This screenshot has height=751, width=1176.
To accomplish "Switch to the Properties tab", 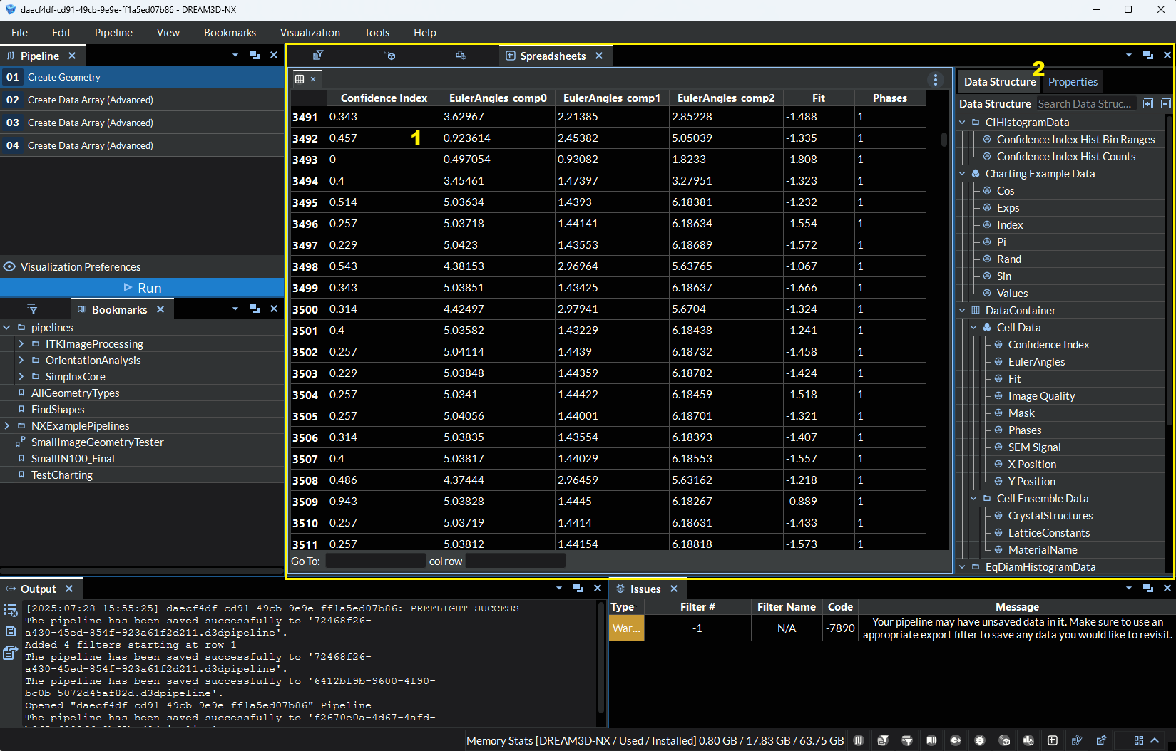I will point(1072,82).
